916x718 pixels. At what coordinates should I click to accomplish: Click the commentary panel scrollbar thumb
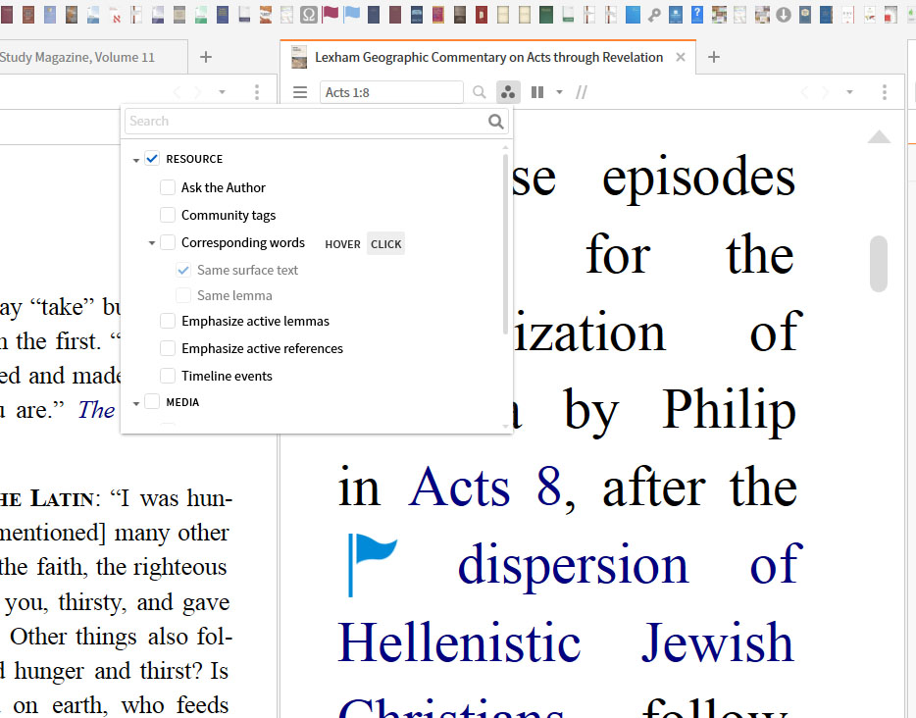[878, 264]
